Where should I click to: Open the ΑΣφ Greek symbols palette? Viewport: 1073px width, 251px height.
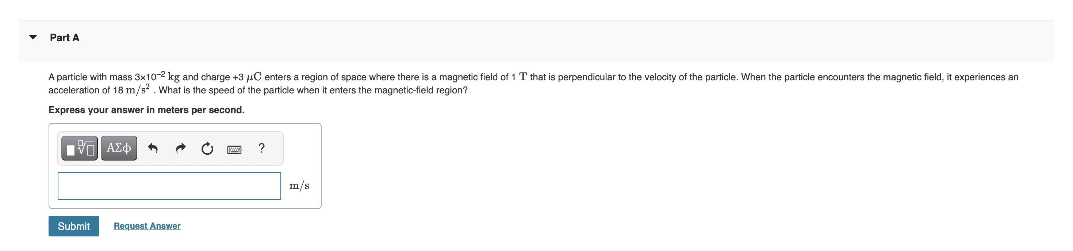118,148
